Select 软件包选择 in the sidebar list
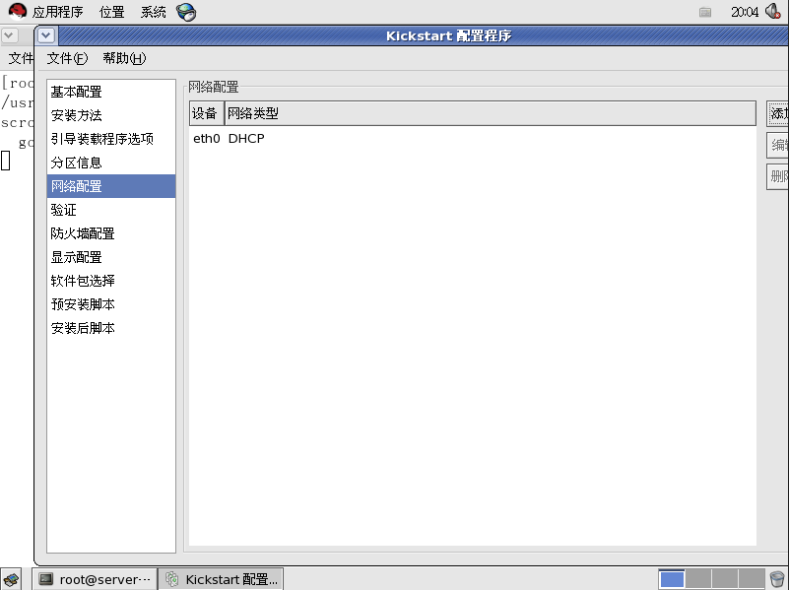 (x=111, y=281)
